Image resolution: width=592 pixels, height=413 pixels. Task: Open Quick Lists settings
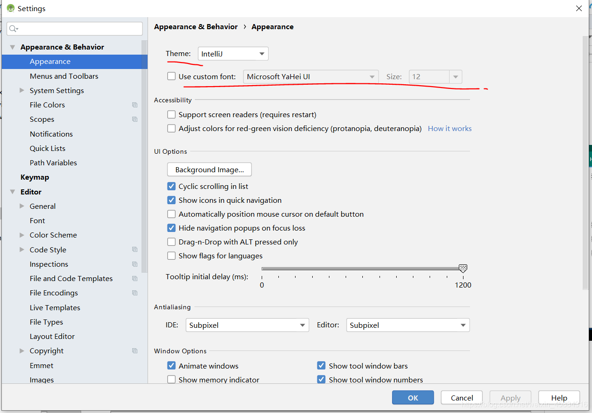tap(47, 148)
